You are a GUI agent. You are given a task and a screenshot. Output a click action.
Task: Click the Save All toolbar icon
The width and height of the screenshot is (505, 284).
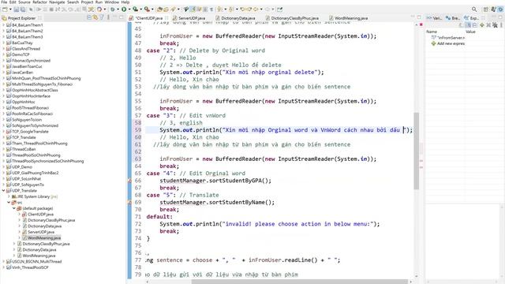coord(23,9)
